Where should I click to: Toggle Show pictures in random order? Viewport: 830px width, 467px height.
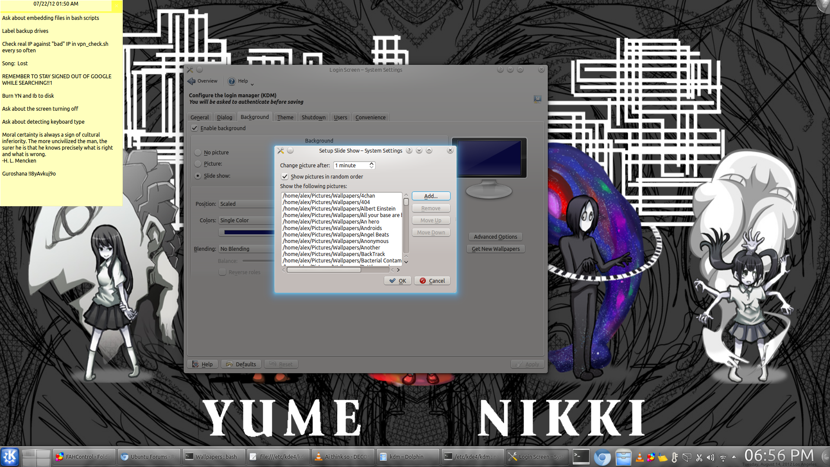(285, 176)
